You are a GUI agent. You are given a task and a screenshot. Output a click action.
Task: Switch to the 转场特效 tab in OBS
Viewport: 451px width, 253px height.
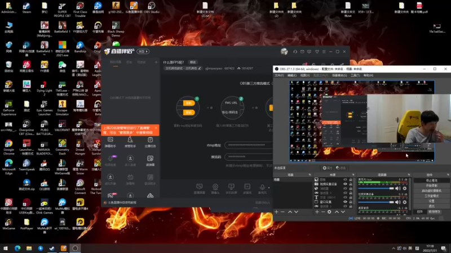(x=434, y=212)
